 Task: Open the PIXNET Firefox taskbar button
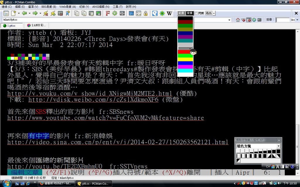pyautogui.click(x=56, y=183)
